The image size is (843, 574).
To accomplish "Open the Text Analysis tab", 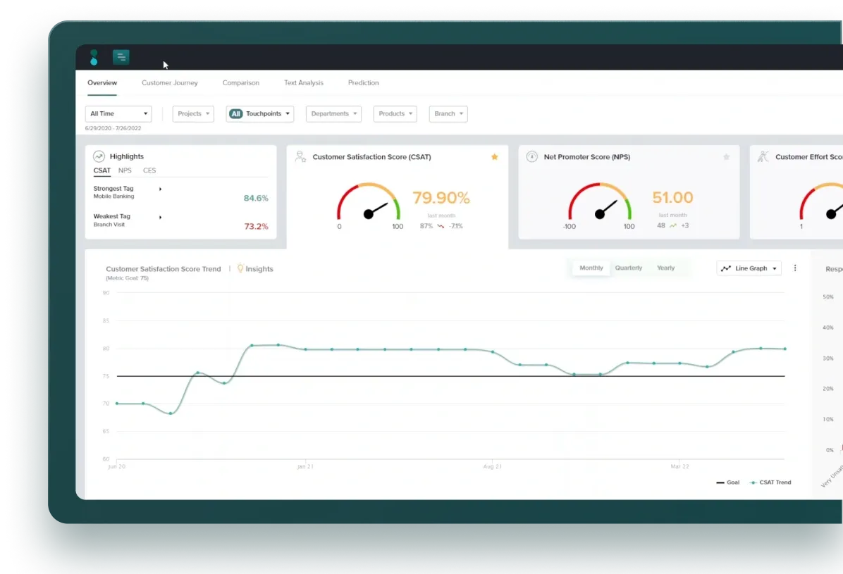I will click(x=304, y=83).
